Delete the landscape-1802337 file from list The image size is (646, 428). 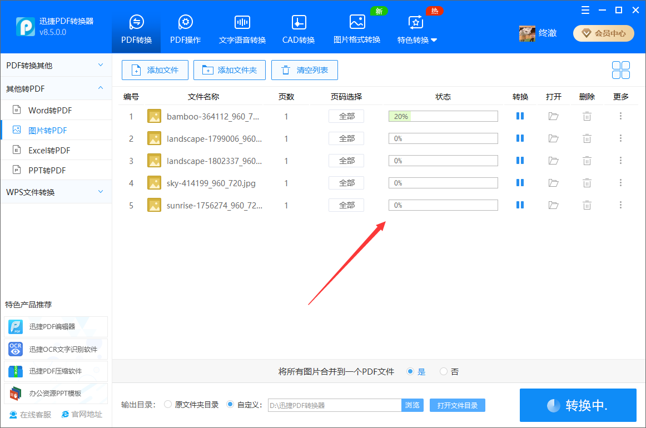[587, 161]
